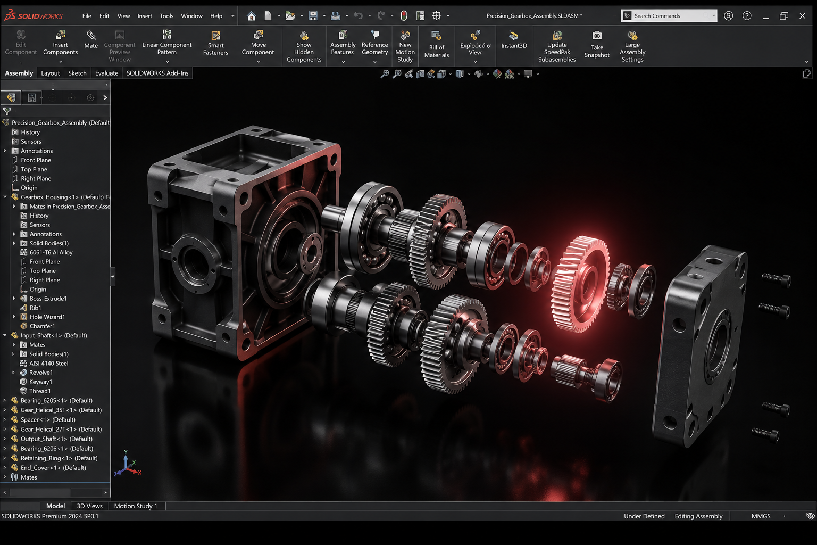817x545 pixels.
Task: Click Show Hidden Components
Action: (x=304, y=46)
